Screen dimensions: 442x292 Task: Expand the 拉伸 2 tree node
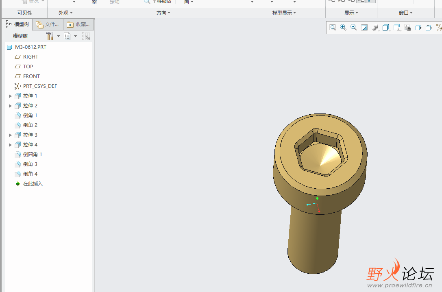point(10,106)
